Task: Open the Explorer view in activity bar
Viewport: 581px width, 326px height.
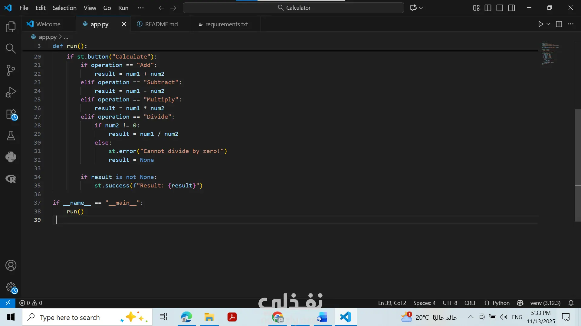Action: (11, 27)
